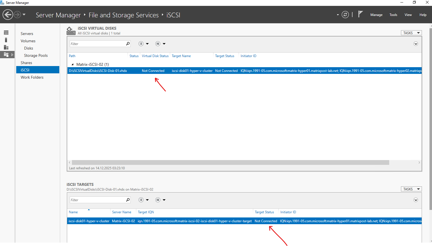Expand the virtual disks filter criteria chevron
This screenshot has height=246, width=432.
tap(416, 44)
